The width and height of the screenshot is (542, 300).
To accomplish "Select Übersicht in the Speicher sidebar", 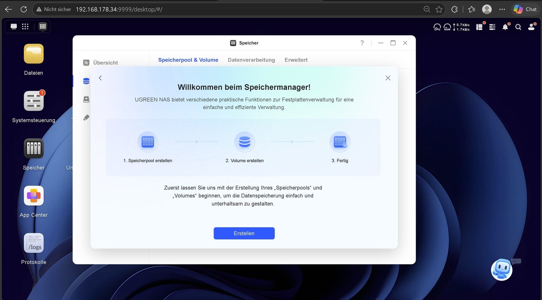I will click(x=101, y=63).
